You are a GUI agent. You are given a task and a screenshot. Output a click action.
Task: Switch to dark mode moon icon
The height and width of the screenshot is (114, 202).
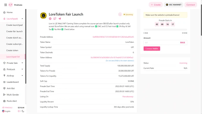[x=23, y=111]
